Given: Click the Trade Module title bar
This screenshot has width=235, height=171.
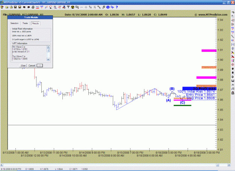Looking at the screenshot, I should pos(30,17).
